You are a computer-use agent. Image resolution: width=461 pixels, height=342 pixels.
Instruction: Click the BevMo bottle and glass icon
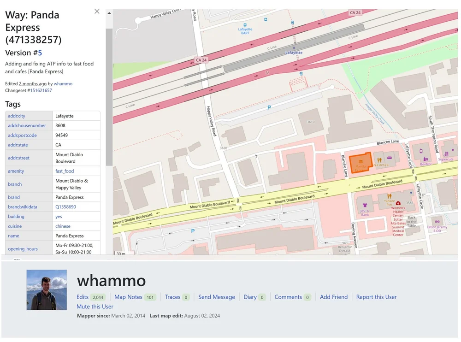click(426, 159)
